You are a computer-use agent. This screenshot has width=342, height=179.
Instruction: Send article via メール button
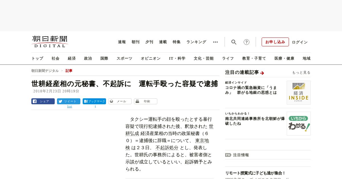pos(120,101)
